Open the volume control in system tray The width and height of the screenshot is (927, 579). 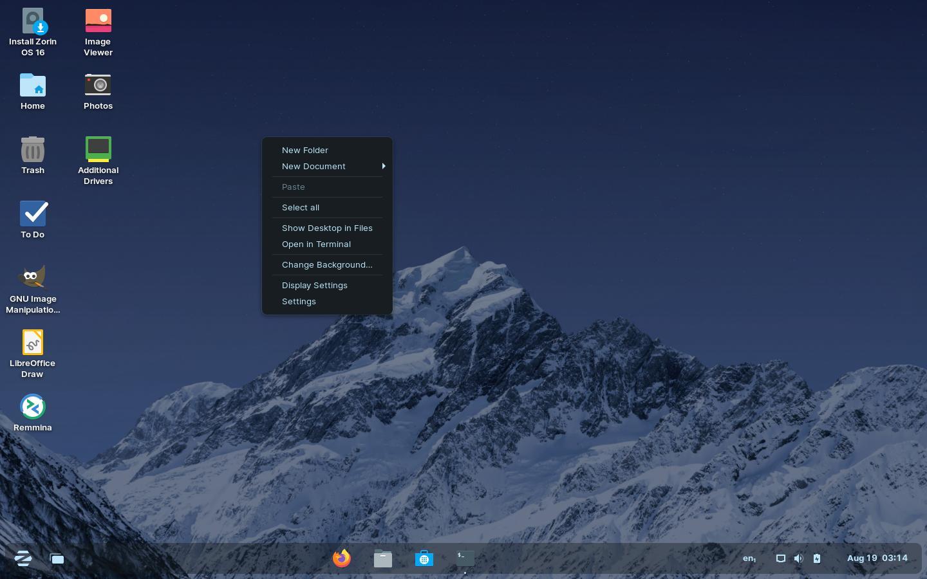click(798, 558)
